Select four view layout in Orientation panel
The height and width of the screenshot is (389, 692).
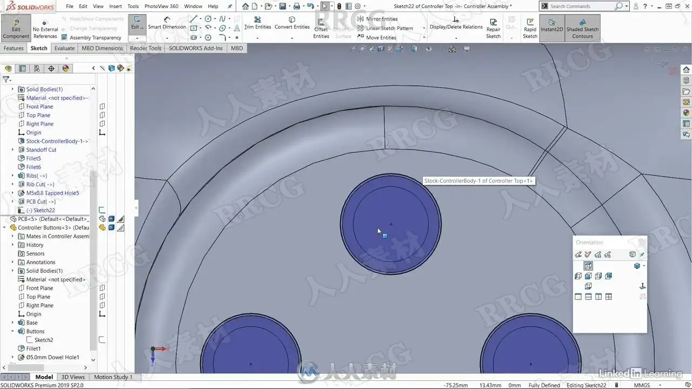pyautogui.click(x=609, y=297)
